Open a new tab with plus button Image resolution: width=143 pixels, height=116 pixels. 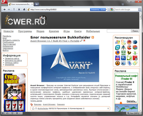37,4
